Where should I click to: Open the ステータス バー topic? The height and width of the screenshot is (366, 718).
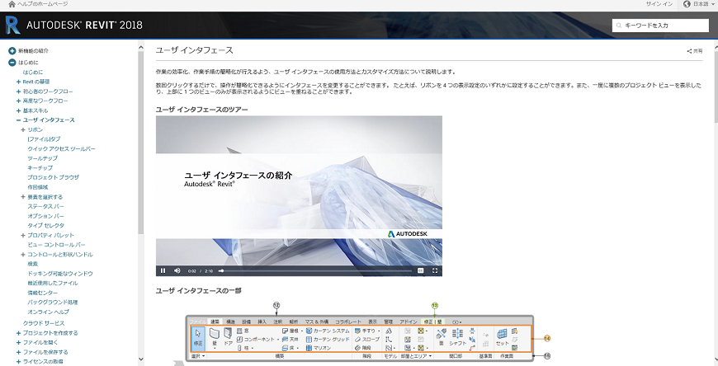coord(45,206)
